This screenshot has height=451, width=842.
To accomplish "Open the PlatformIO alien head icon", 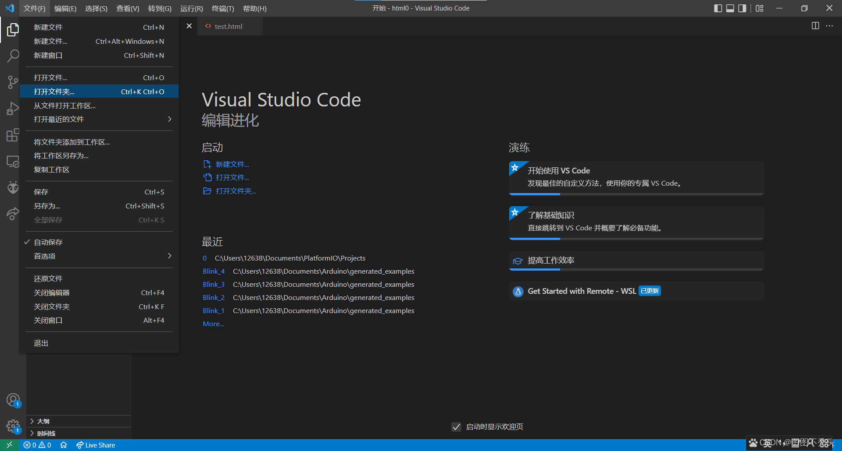I will (13, 187).
